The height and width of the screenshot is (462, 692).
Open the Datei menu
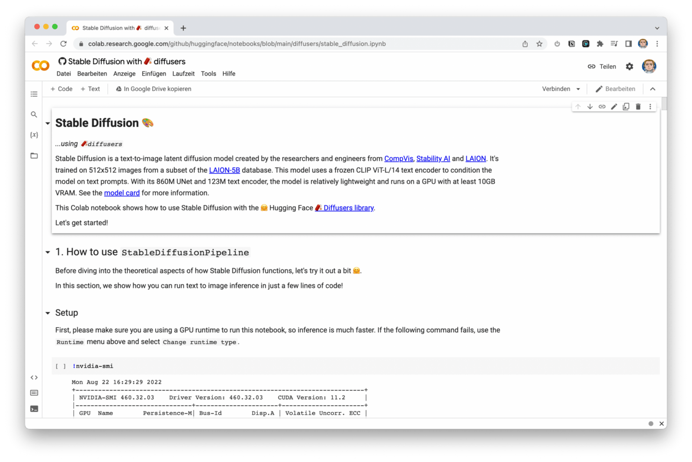pos(64,74)
